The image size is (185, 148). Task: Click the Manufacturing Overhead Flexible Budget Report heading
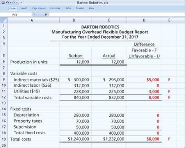click(x=100, y=32)
